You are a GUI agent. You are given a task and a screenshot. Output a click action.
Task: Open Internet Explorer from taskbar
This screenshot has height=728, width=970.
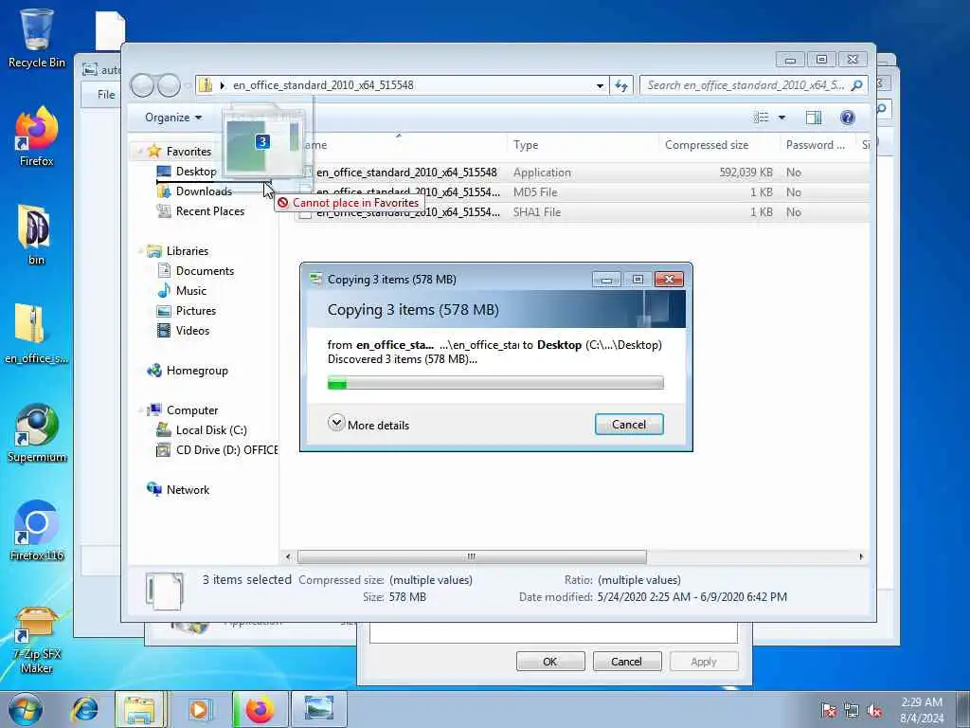tap(84, 709)
